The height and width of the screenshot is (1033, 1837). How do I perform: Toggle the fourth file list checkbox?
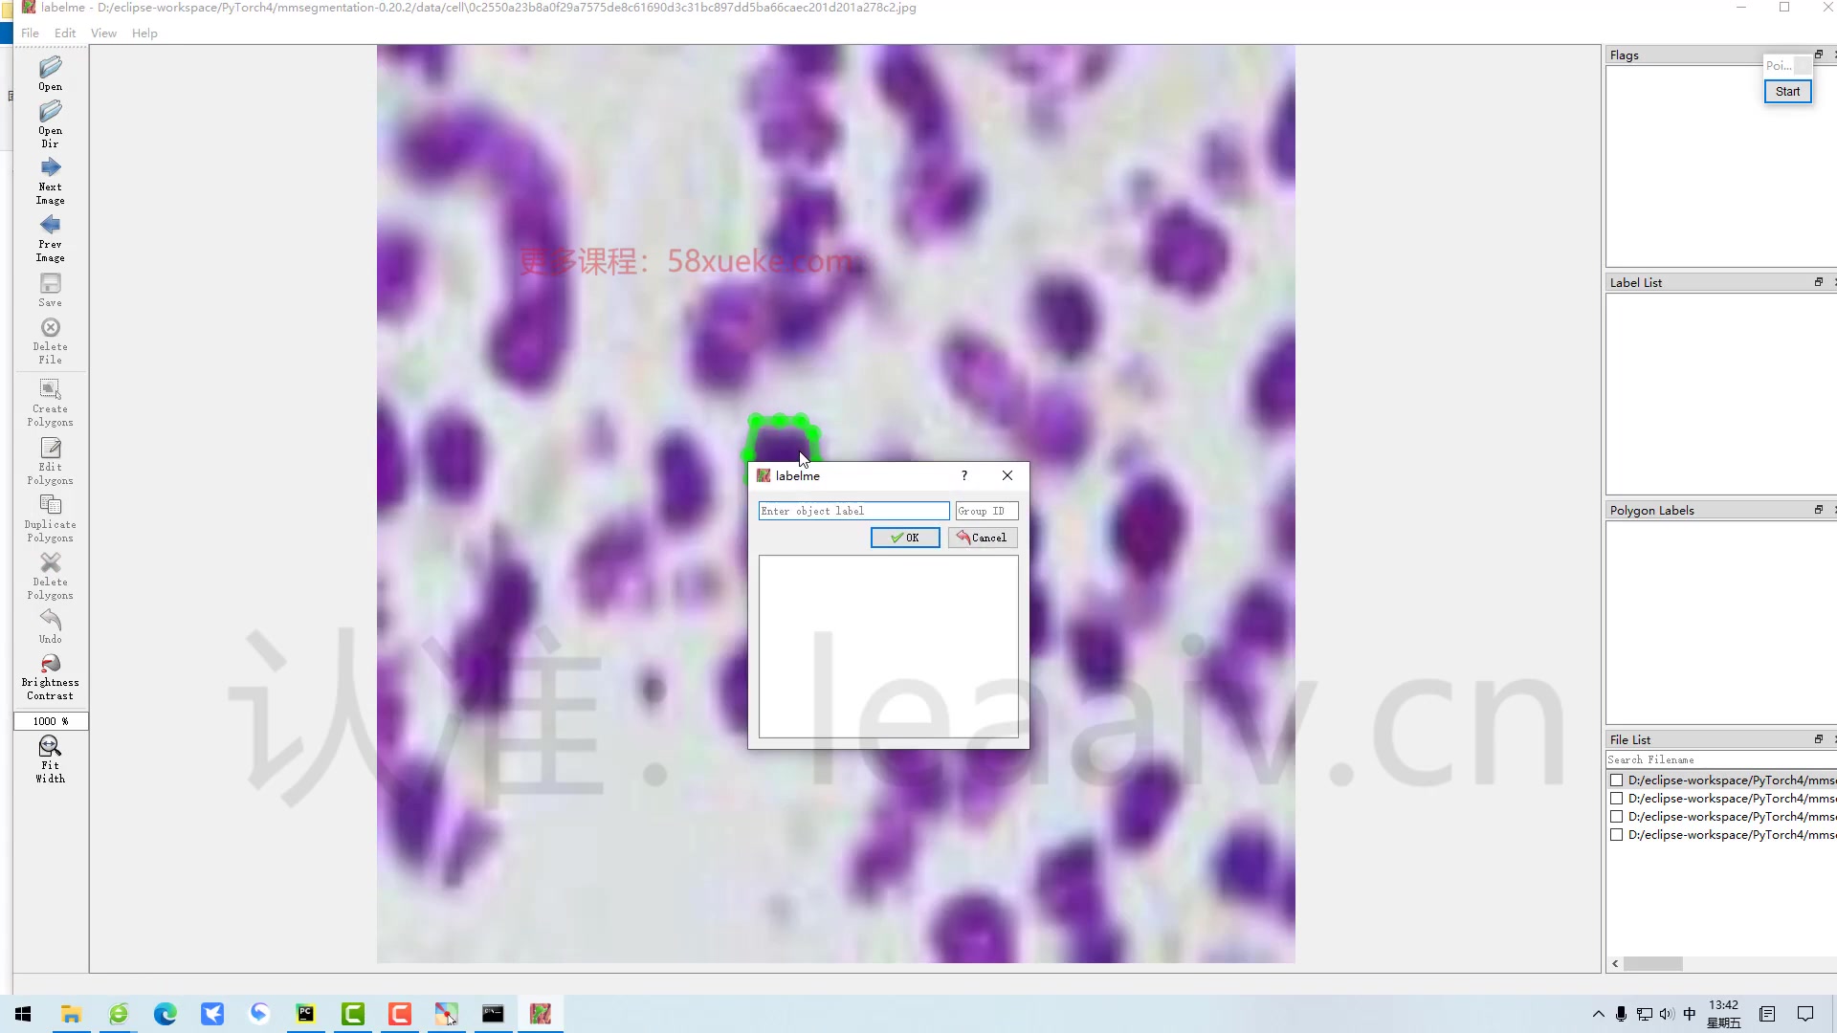pyautogui.click(x=1617, y=835)
